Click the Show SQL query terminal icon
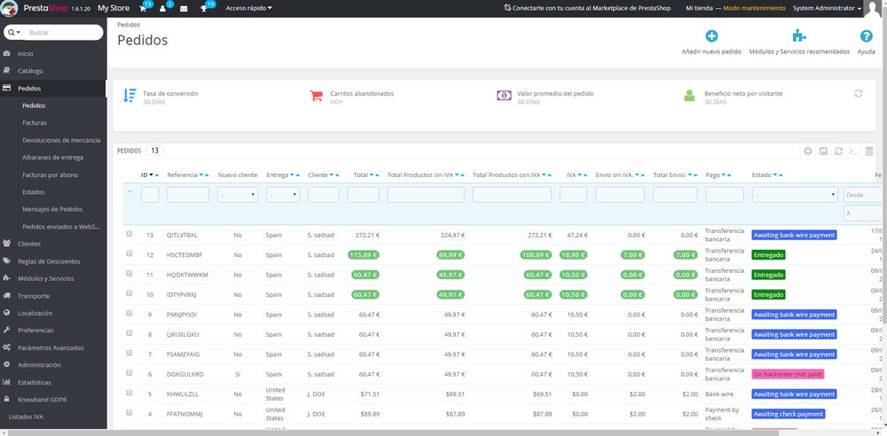This screenshot has width=887, height=436. (853, 152)
